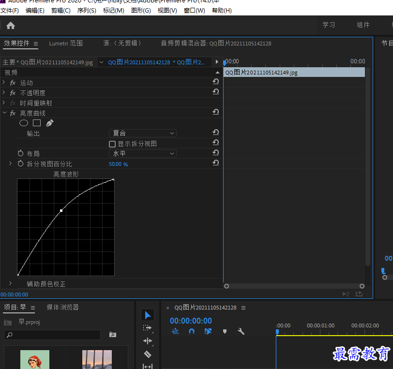393x369 pixels.
Task: Open sequence tab panel menu icon
Action: tap(243, 308)
